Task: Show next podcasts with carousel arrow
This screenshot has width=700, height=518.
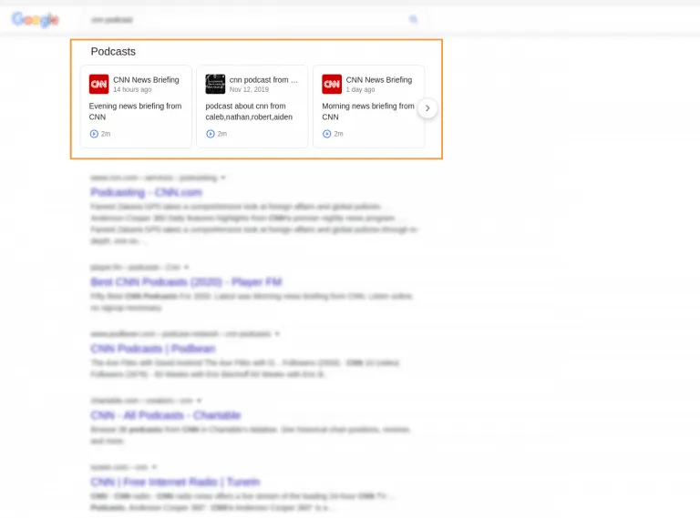Action: pos(427,108)
